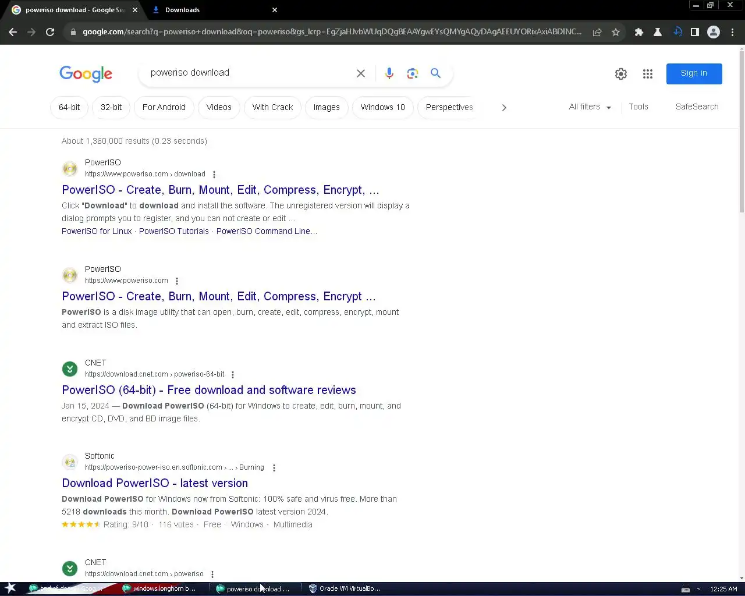
Task: Switch to windows longhorn taskbar window
Action: tap(159, 588)
